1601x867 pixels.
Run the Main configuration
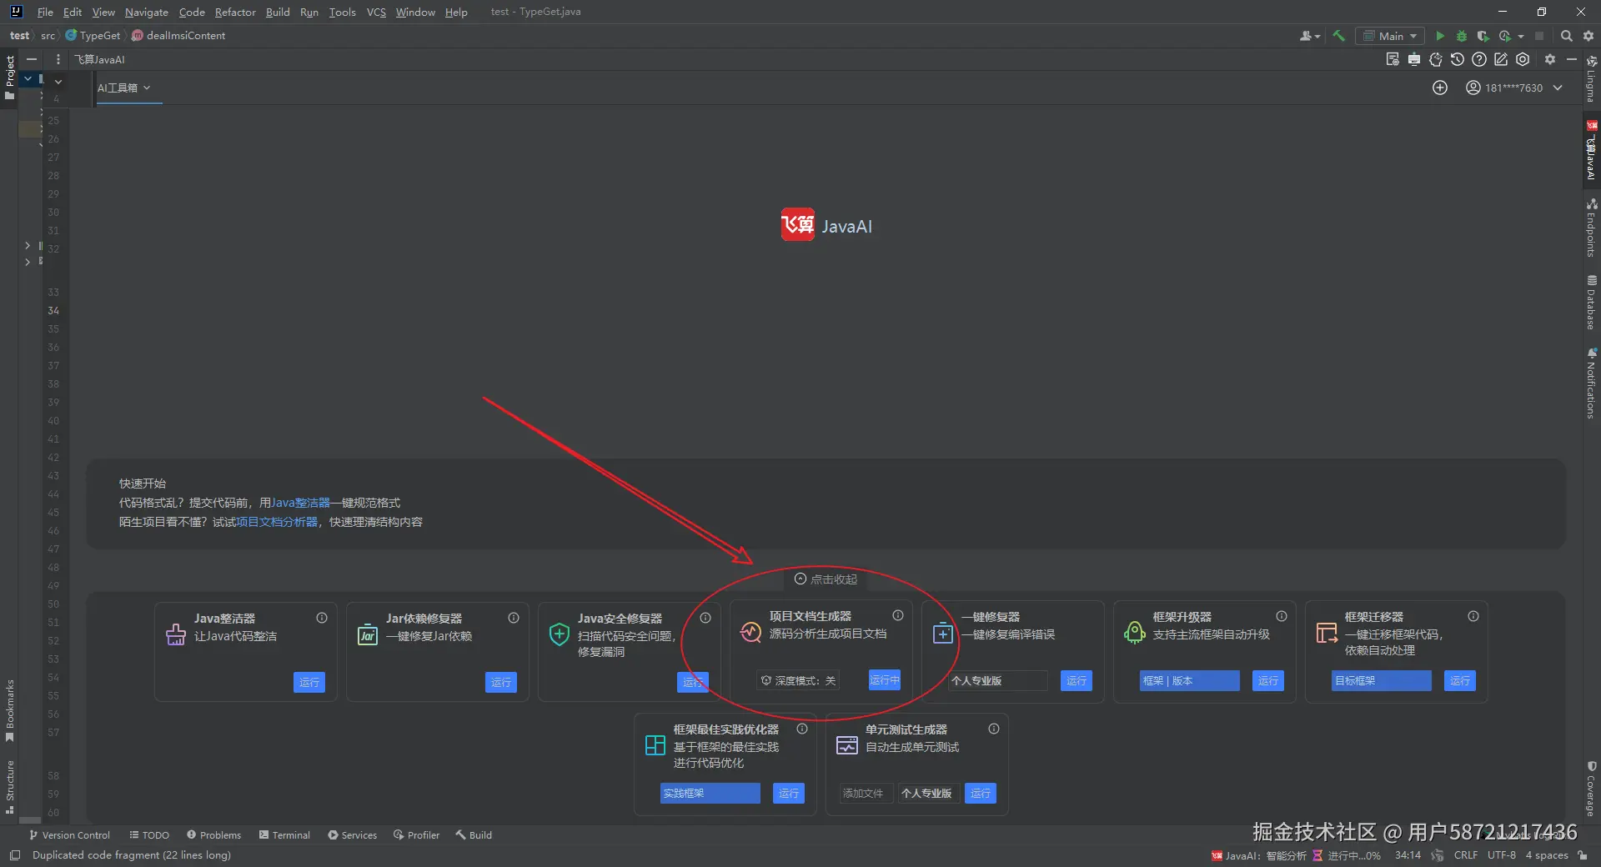1440,36
